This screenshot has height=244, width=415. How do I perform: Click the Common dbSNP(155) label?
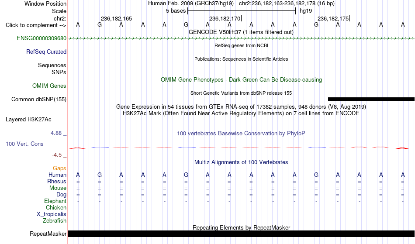pyautogui.click(x=39, y=100)
